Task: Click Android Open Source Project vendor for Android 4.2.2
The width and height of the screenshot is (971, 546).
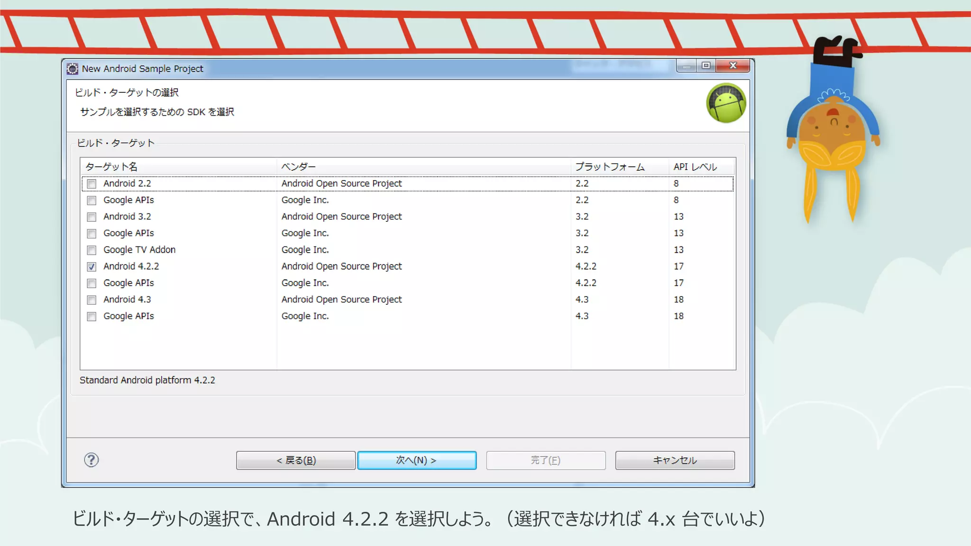Action: click(341, 266)
